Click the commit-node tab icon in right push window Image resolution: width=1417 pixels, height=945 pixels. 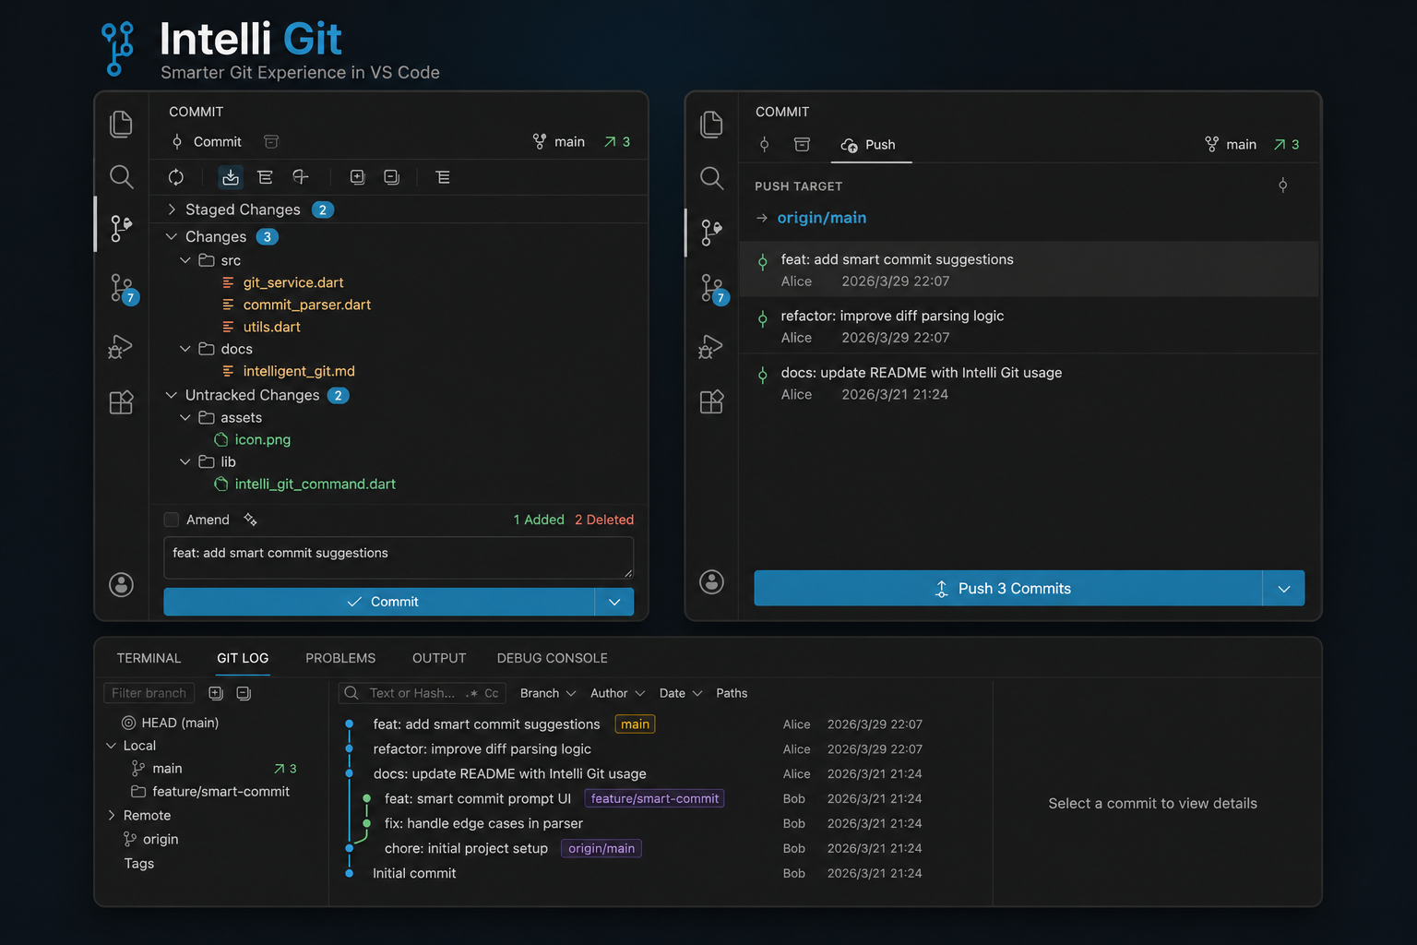coord(764,144)
